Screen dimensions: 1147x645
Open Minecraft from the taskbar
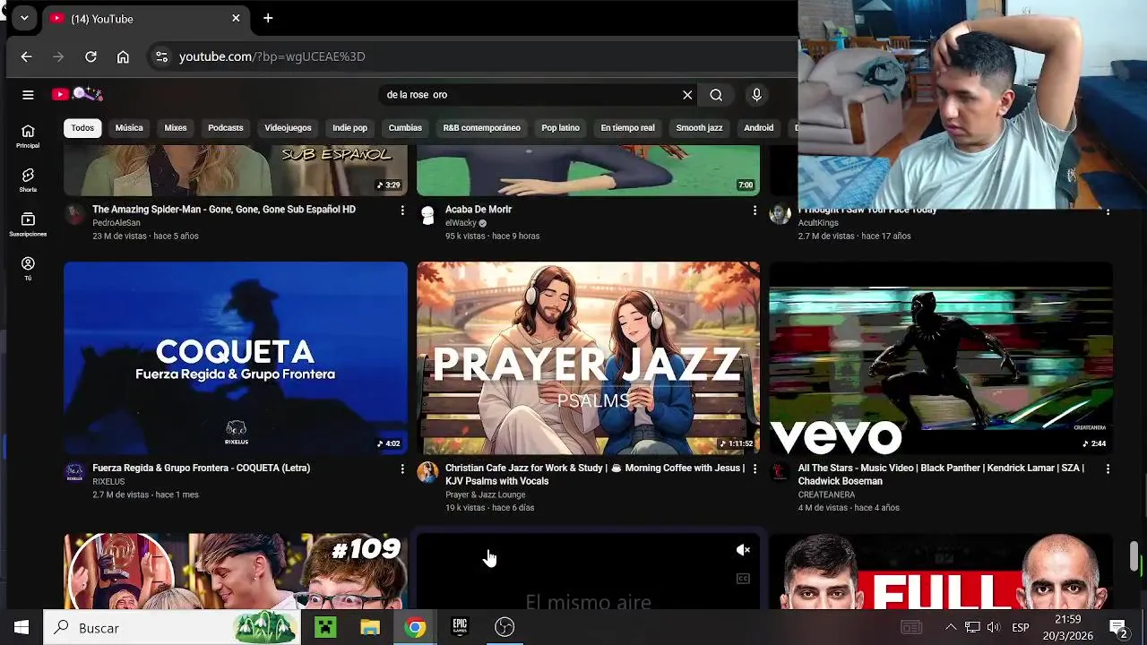coord(325,627)
